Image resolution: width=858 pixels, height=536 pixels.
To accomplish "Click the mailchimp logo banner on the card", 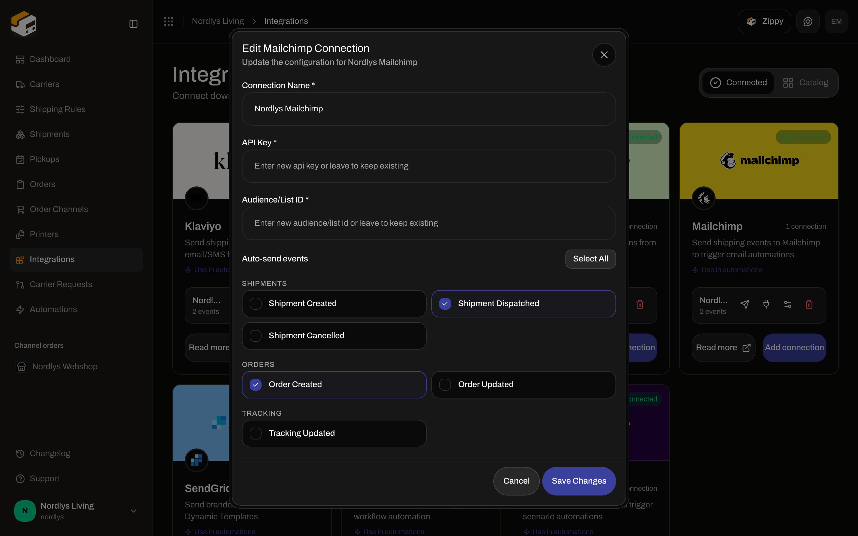I will coord(759,161).
